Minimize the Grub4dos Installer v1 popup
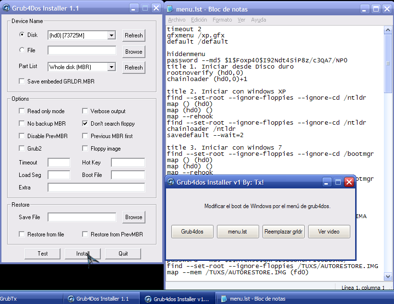The image size is (394, 304). (x=326, y=182)
